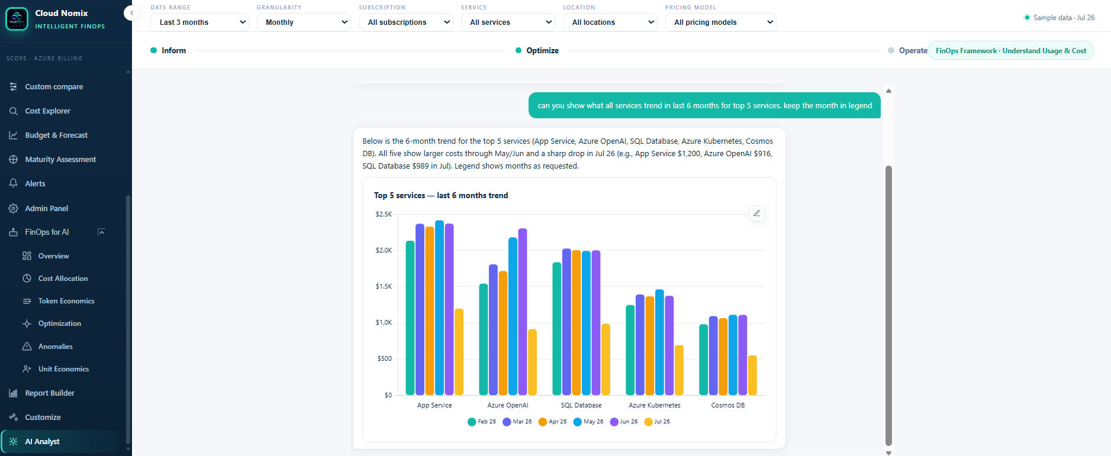The image size is (1111, 456).
Task: Click the chat scrollbar down arrow
Action: 888,452
